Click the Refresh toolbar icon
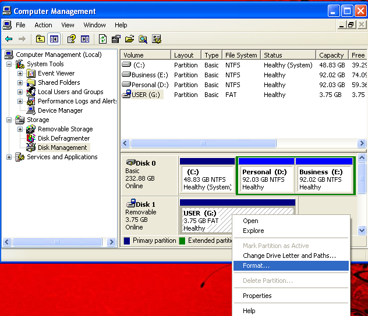This screenshot has width=368, height=316. [x=102, y=39]
